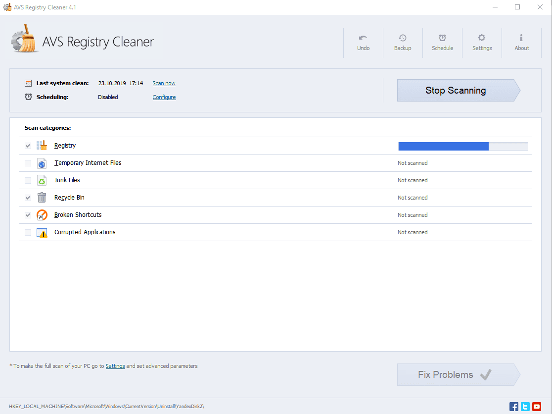The height and width of the screenshot is (414, 552).
Task: Open the YouTube icon
Action: [537, 406]
